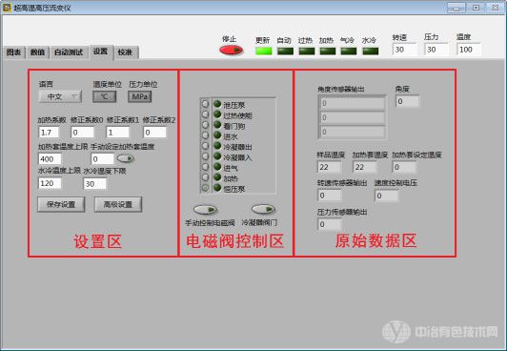
Task: Toggle the MPa pressure unit button
Action: (x=140, y=96)
